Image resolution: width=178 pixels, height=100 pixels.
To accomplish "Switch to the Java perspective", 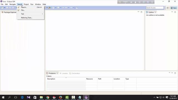I will click(174, 8).
